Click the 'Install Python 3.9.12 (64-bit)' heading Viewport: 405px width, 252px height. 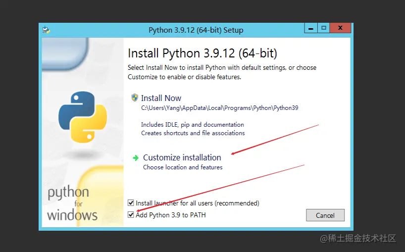click(x=202, y=53)
